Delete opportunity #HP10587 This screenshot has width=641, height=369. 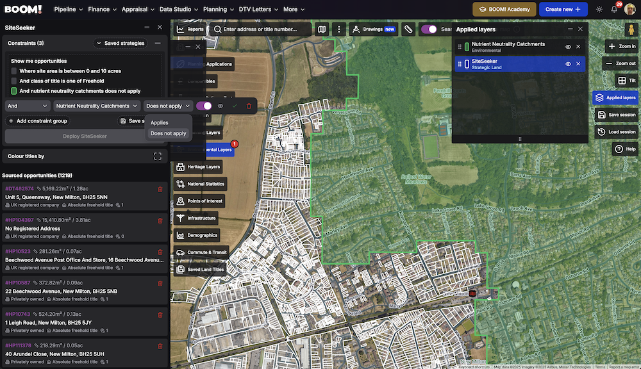tap(160, 284)
